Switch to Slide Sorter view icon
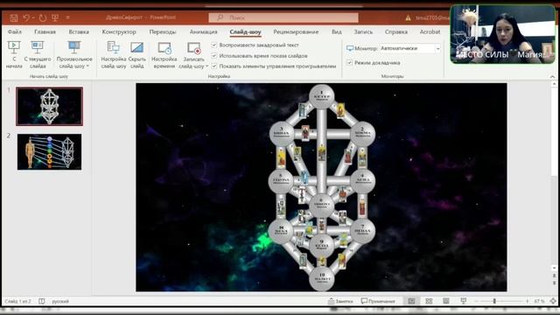 pos(429,301)
